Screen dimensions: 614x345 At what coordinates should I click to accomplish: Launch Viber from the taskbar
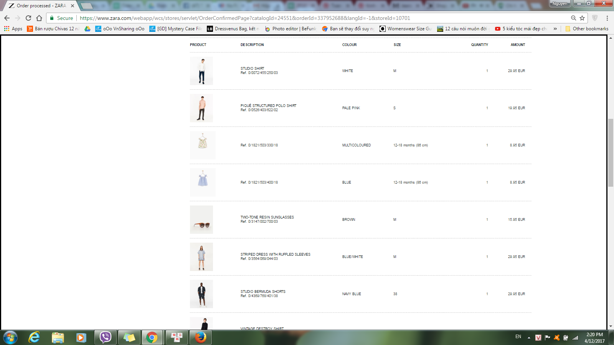pyautogui.click(x=105, y=337)
